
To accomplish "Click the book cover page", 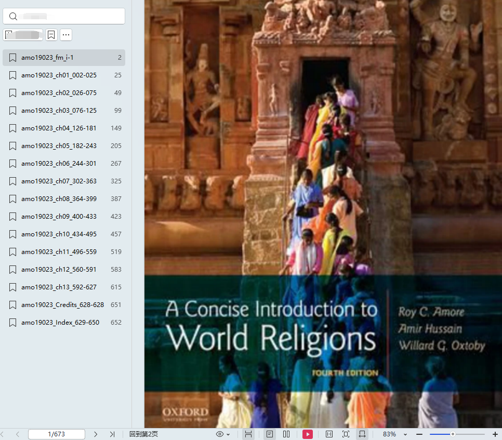I will pyautogui.click(x=323, y=214).
